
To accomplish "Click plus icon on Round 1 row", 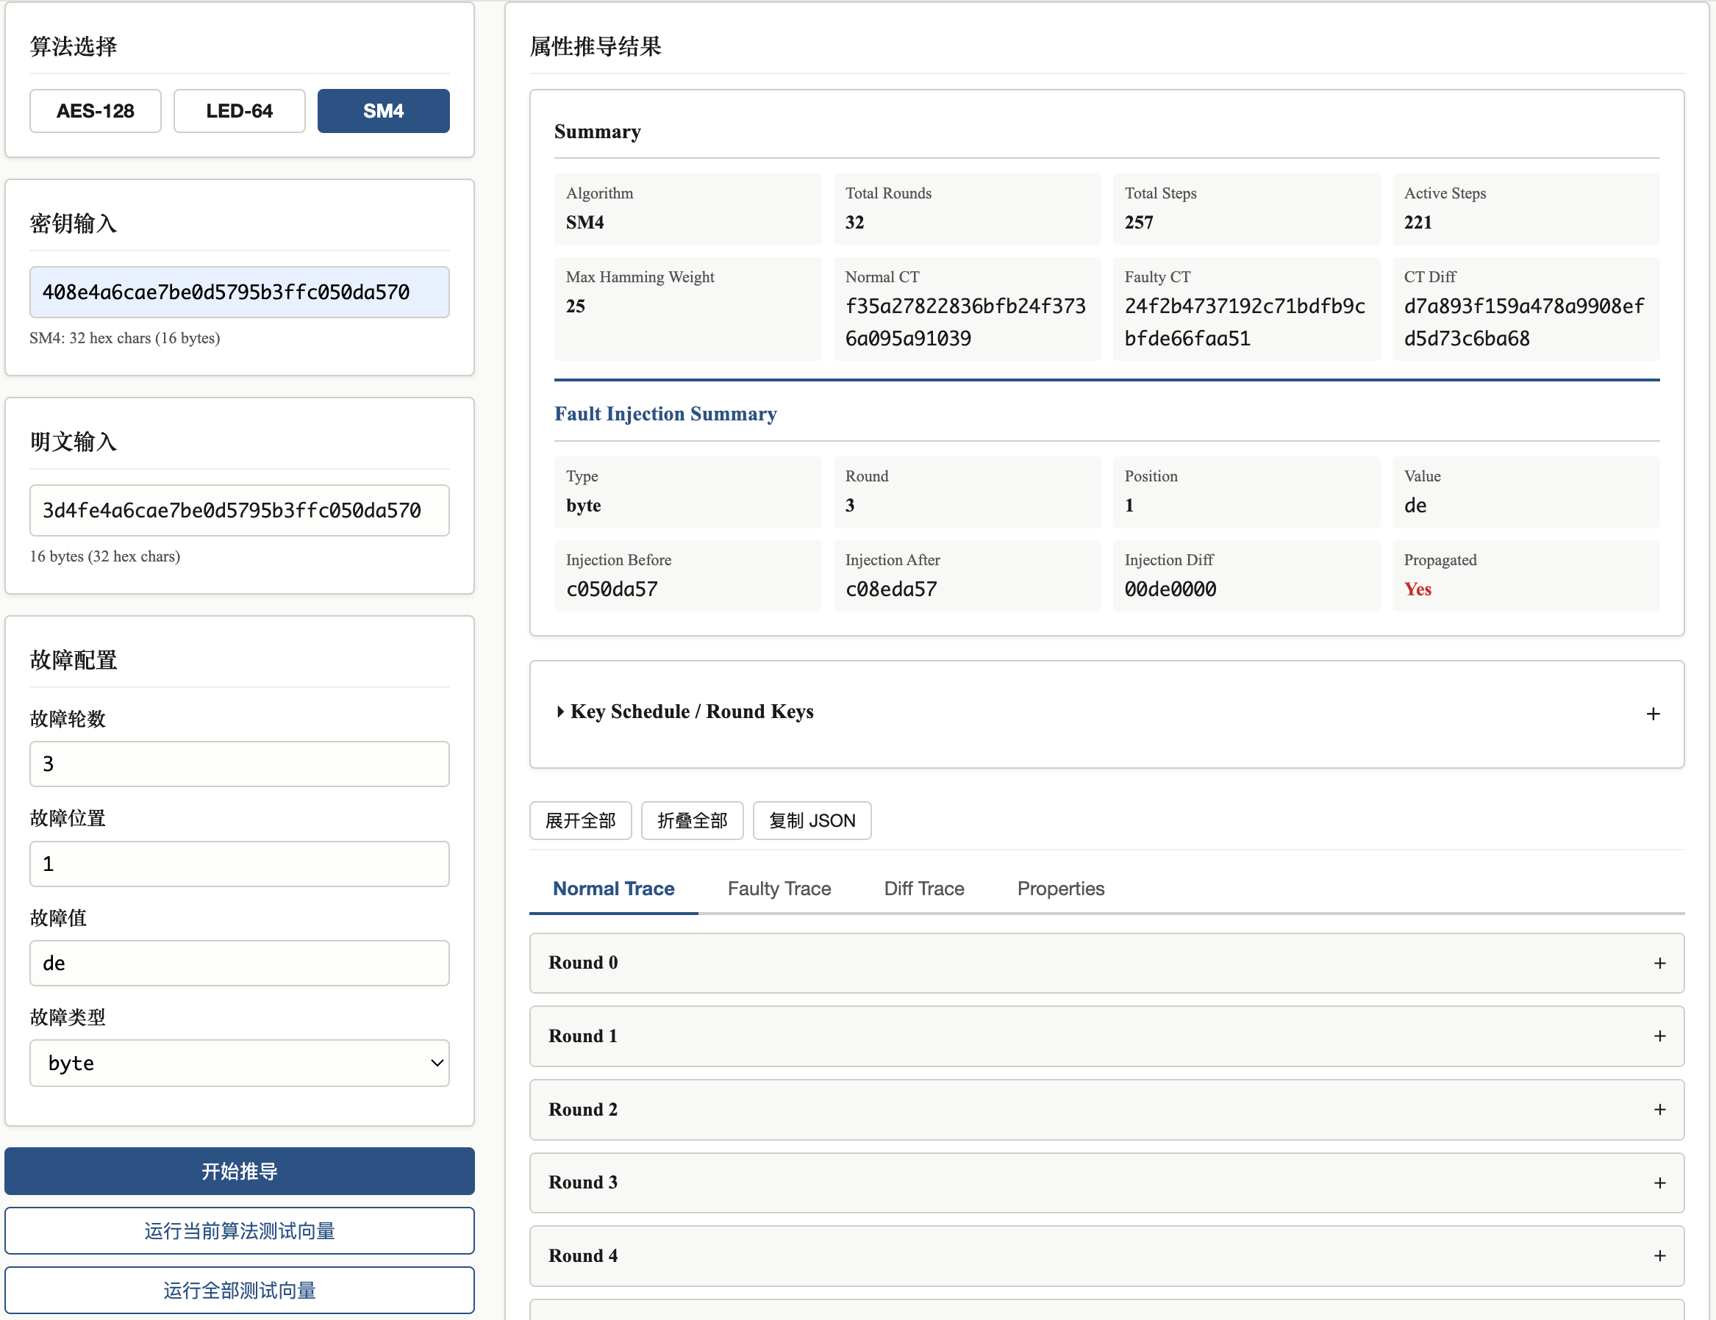I will [1659, 1036].
